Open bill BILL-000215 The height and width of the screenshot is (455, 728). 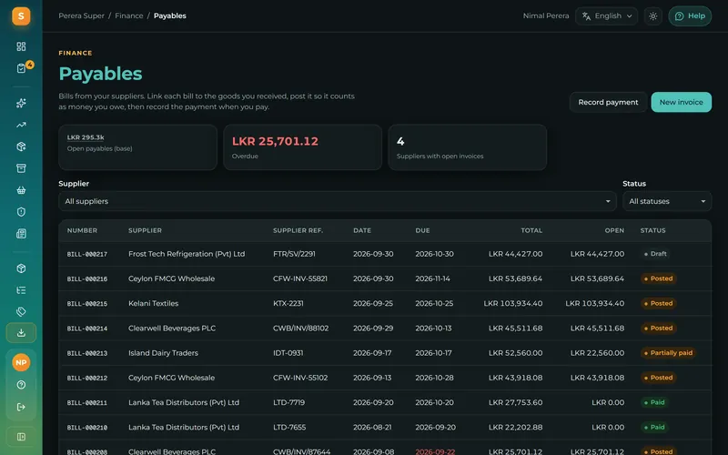point(86,304)
